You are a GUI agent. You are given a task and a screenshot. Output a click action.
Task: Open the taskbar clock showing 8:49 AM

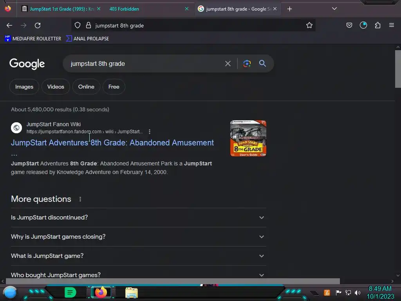[x=380, y=292]
